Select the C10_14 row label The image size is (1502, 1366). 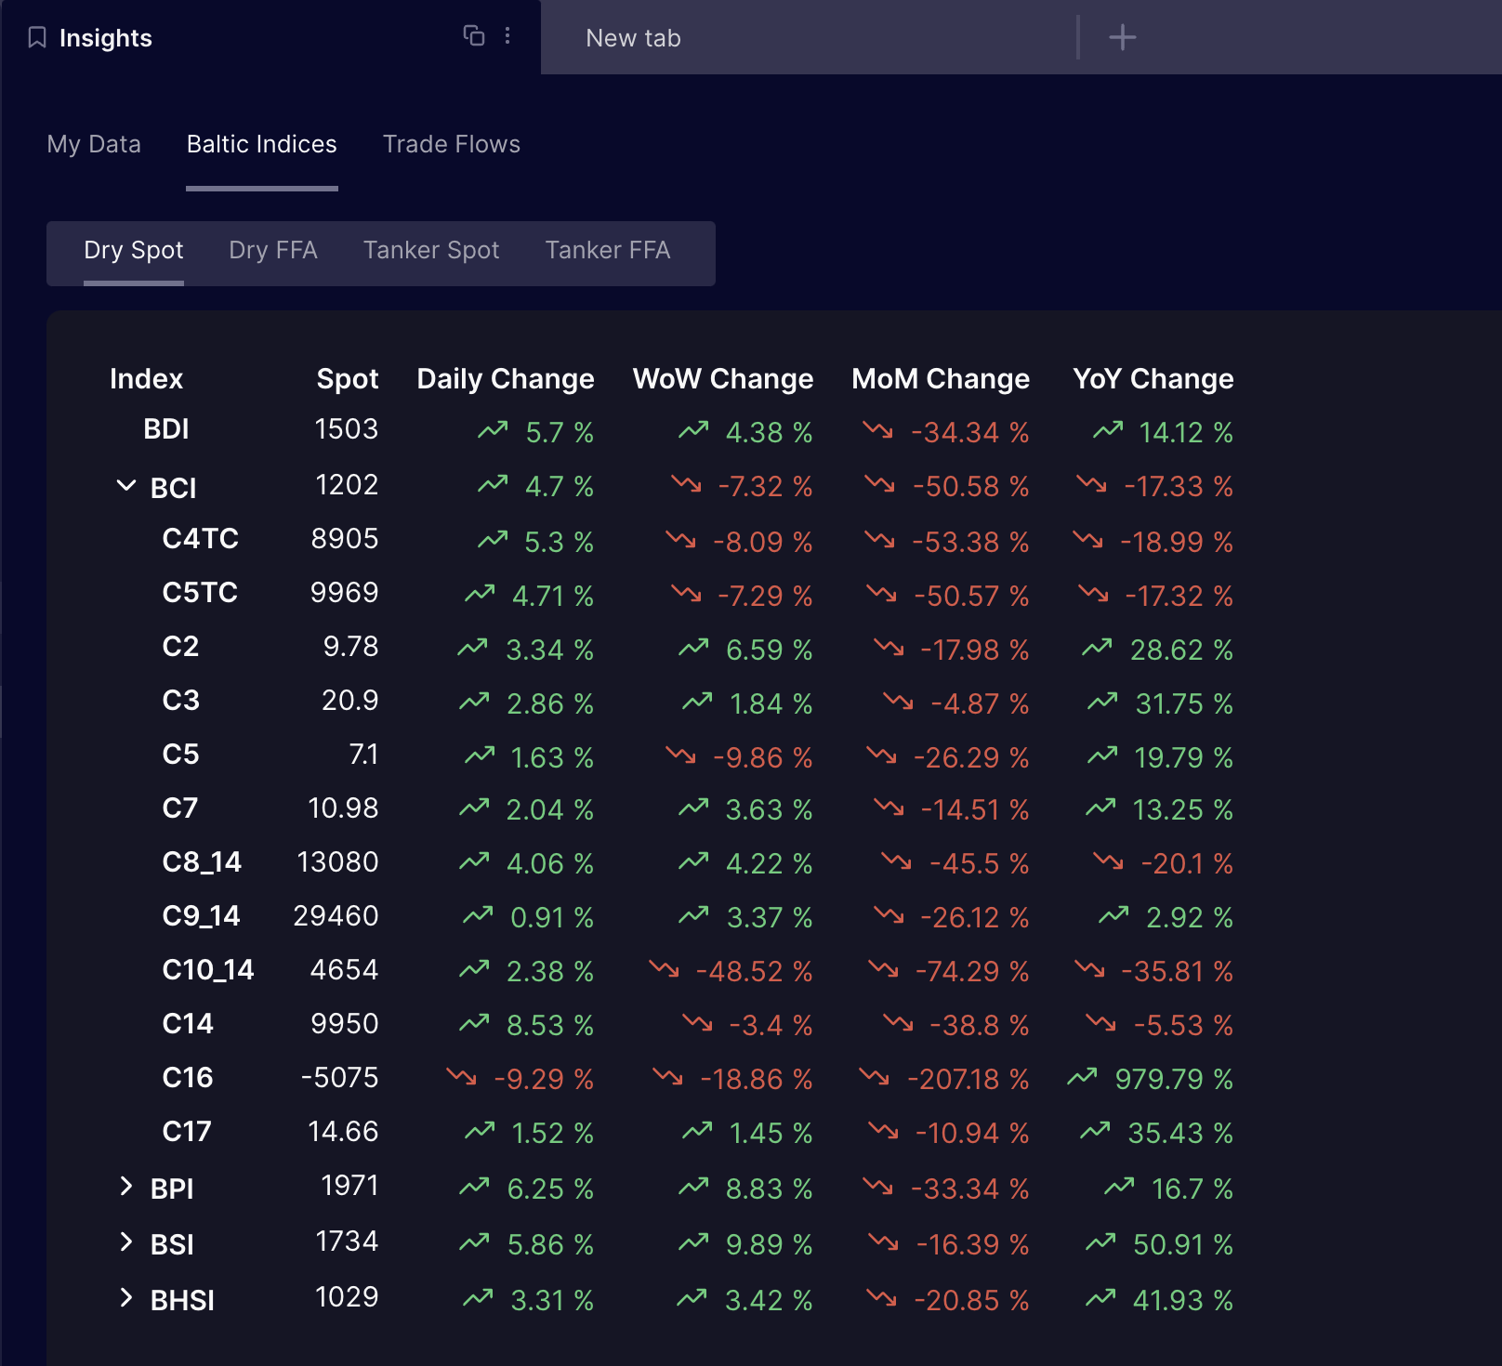pos(208,970)
